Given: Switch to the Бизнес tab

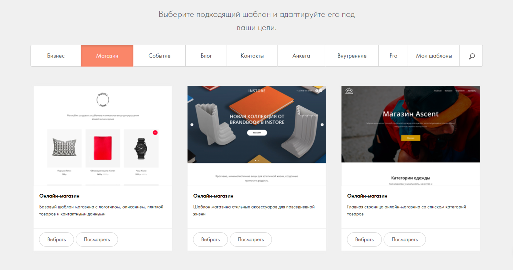Looking at the screenshot, I should click(x=56, y=56).
